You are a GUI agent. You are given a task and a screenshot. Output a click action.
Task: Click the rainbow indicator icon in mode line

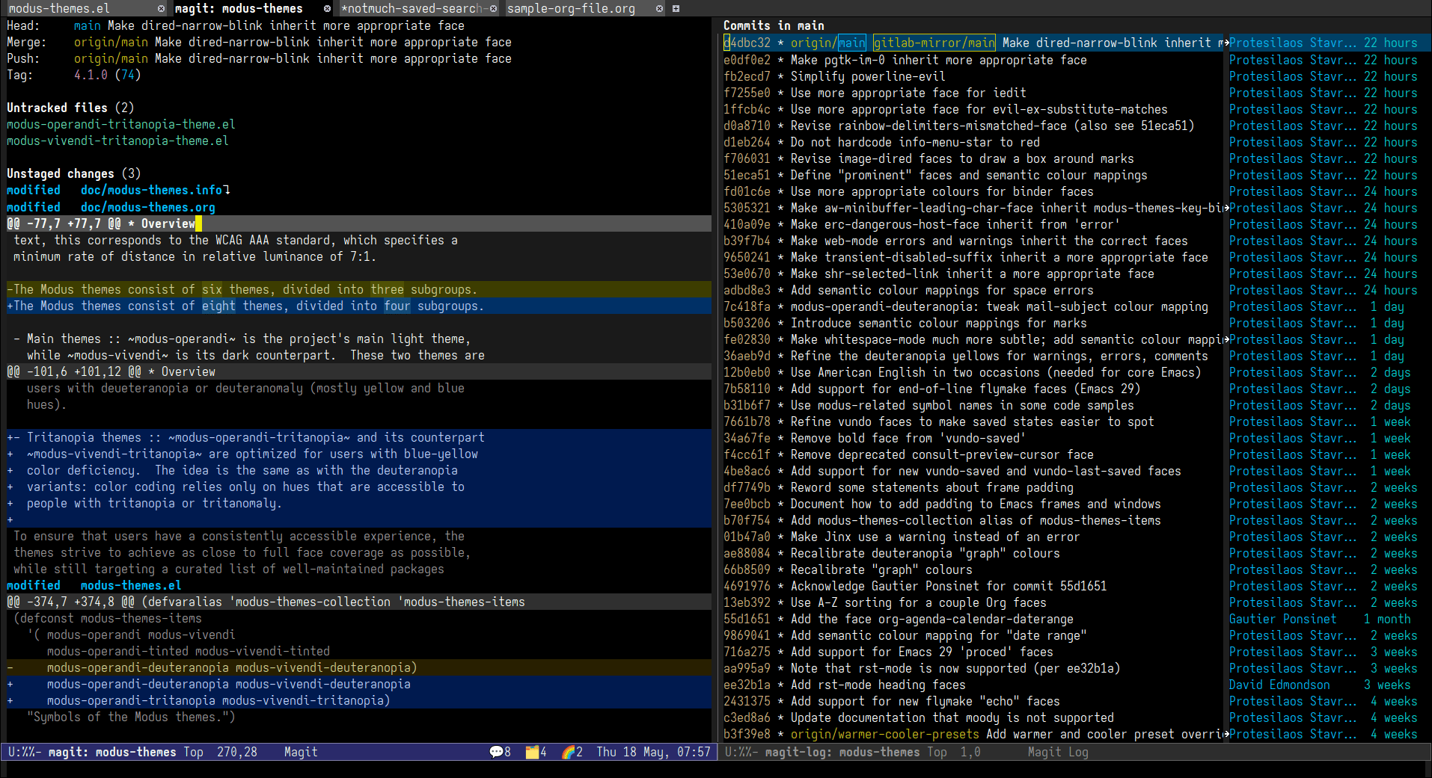pos(569,752)
